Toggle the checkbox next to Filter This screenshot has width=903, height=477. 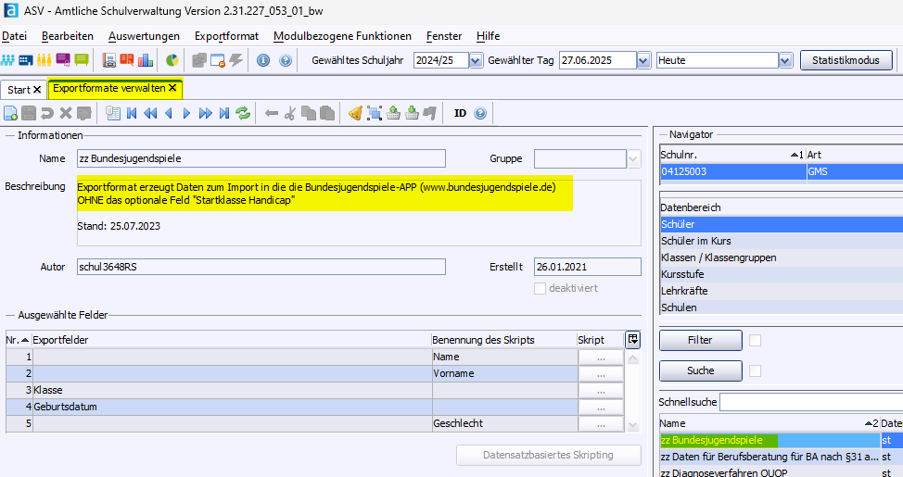[755, 340]
